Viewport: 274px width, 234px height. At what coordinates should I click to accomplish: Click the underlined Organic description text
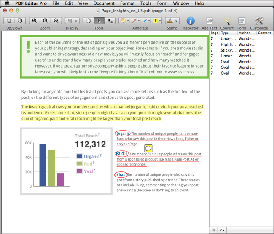[158, 139]
